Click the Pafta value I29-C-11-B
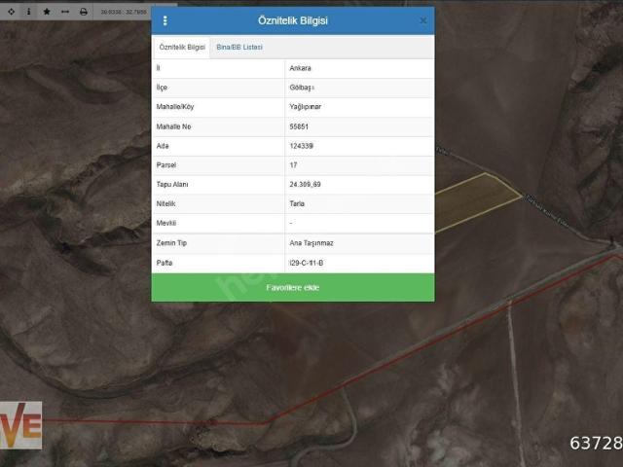Screen dimensions: 623x467 [306, 263]
